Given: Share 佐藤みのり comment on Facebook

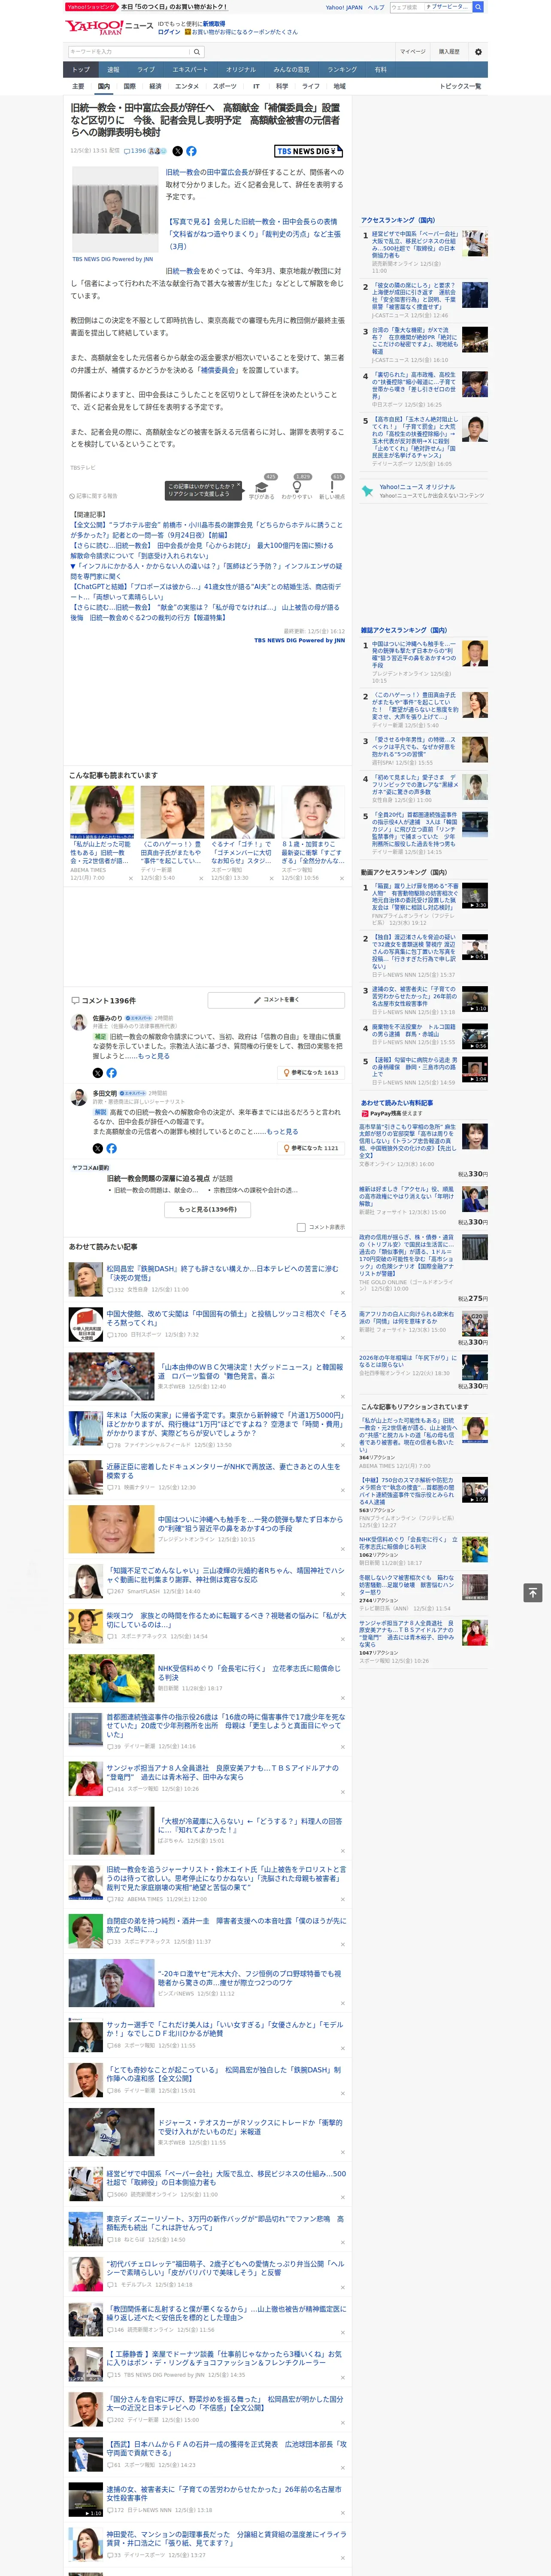Looking at the screenshot, I should point(111,1072).
